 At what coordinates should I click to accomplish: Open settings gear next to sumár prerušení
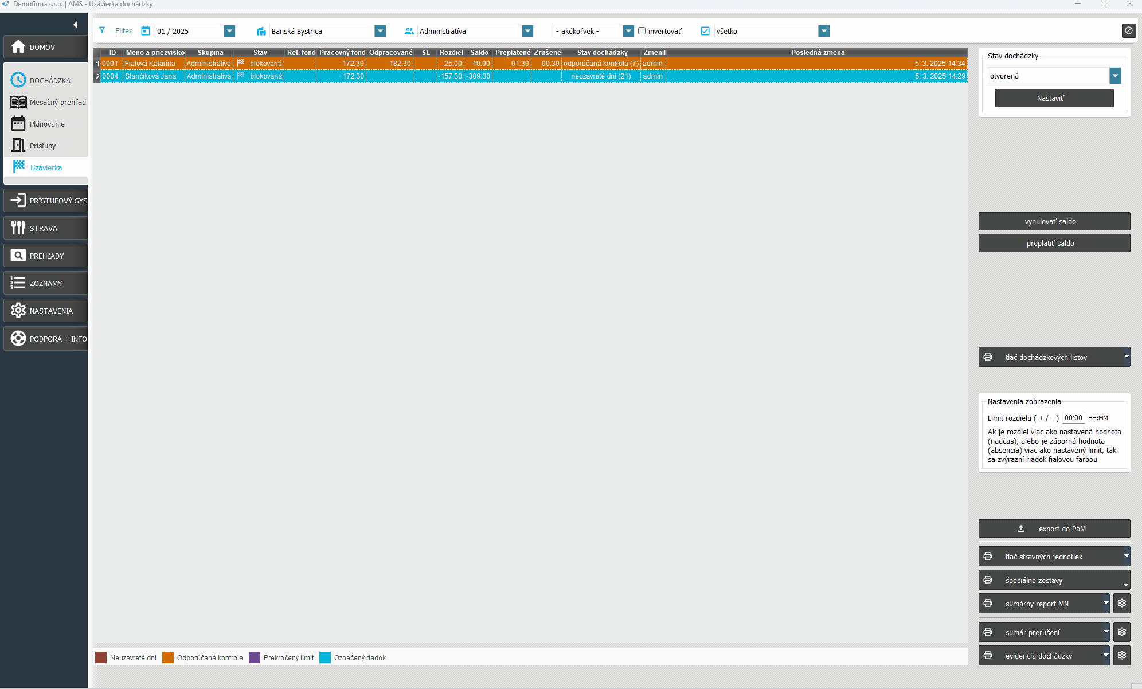tap(1122, 632)
